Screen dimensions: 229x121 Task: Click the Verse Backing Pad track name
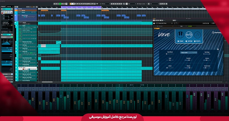pos(27,58)
